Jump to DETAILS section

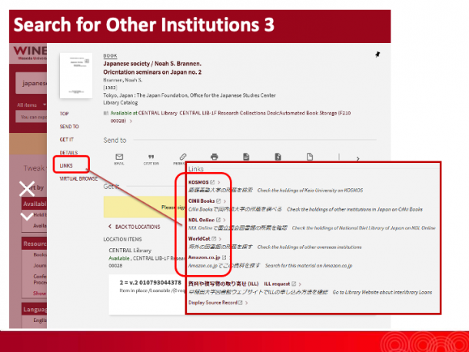(x=68, y=152)
